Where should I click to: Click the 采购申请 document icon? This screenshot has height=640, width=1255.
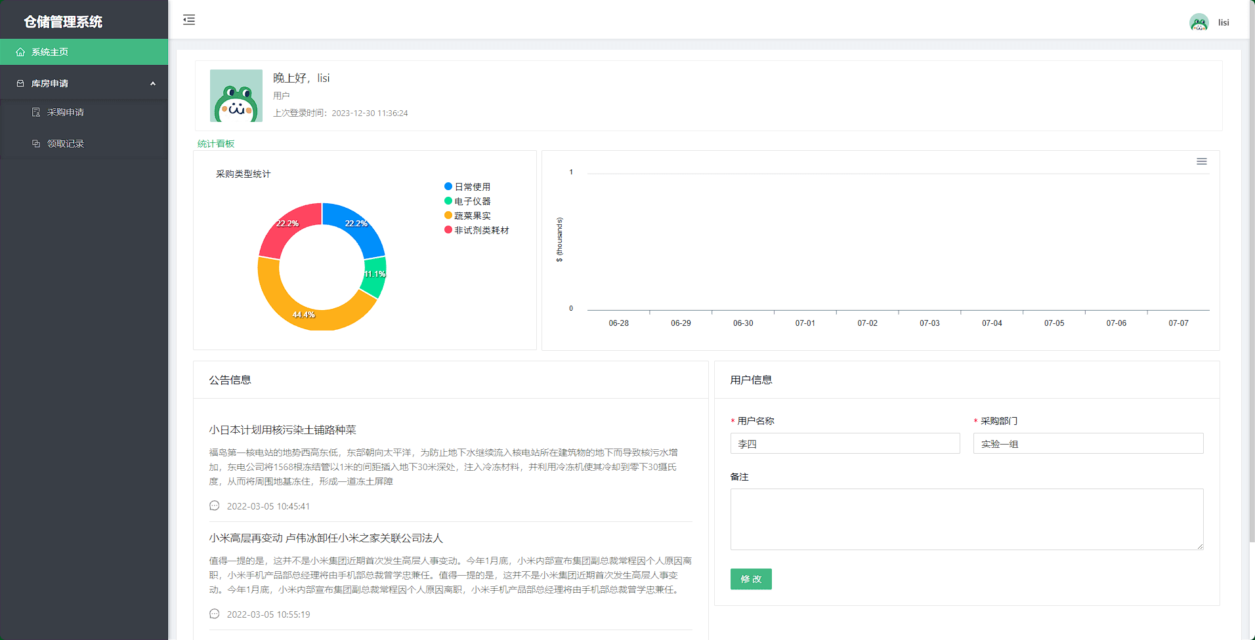[x=36, y=111]
